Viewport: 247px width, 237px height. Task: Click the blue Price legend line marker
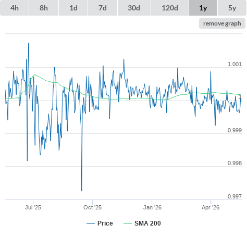(x=91, y=223)
